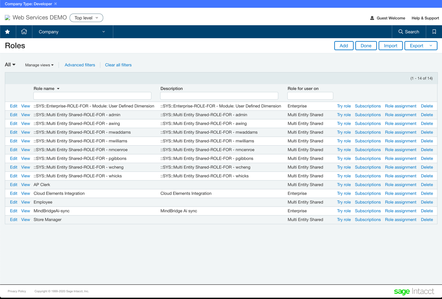Viewport: 442px width, 299px height.
Task: Click the Role for user on header
Action: pos(303,88)
